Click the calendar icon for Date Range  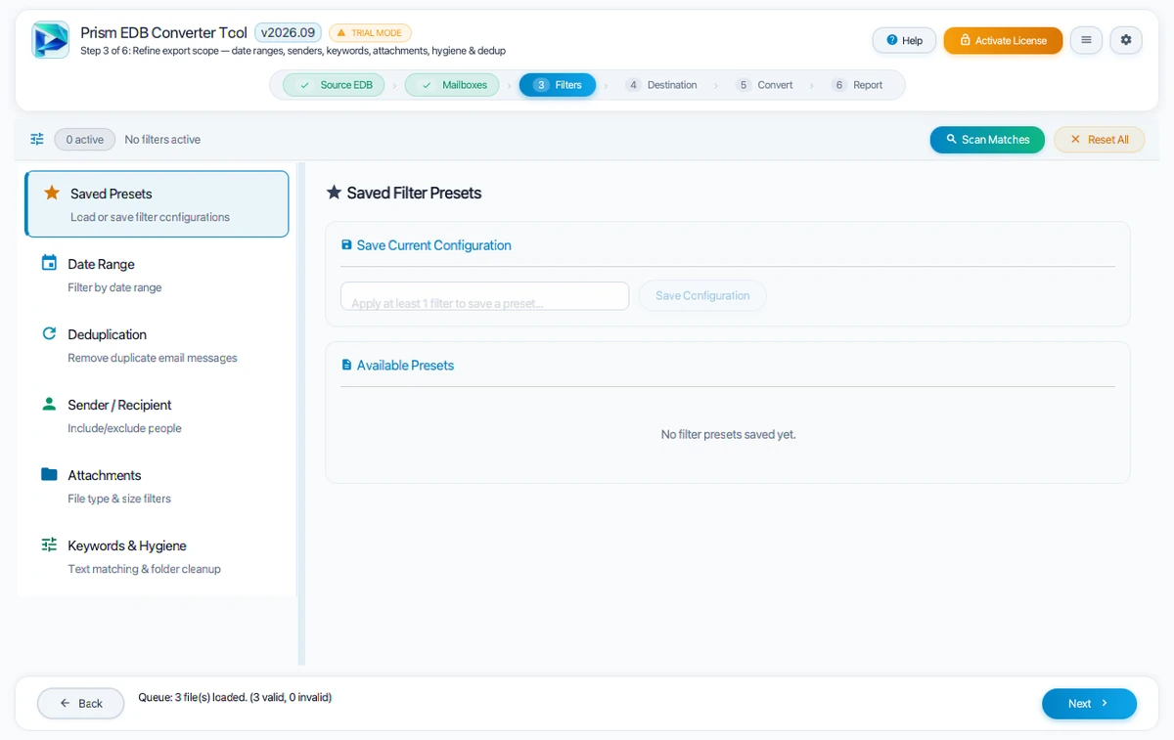coord(49,263)
